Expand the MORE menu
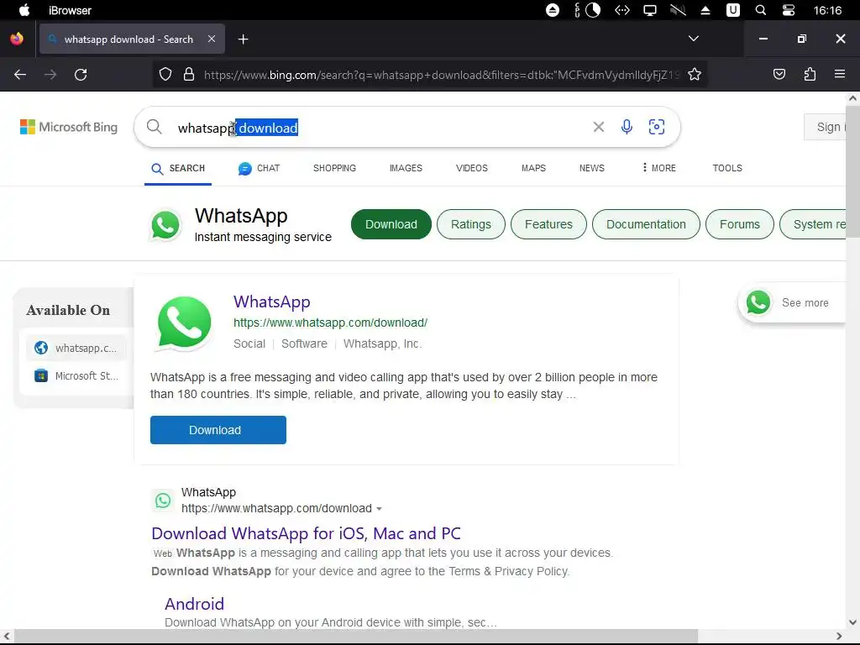 [658, 168]
